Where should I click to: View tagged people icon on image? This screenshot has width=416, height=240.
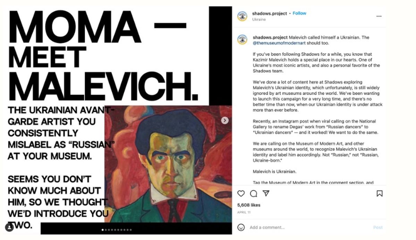[x=9, y=227]
